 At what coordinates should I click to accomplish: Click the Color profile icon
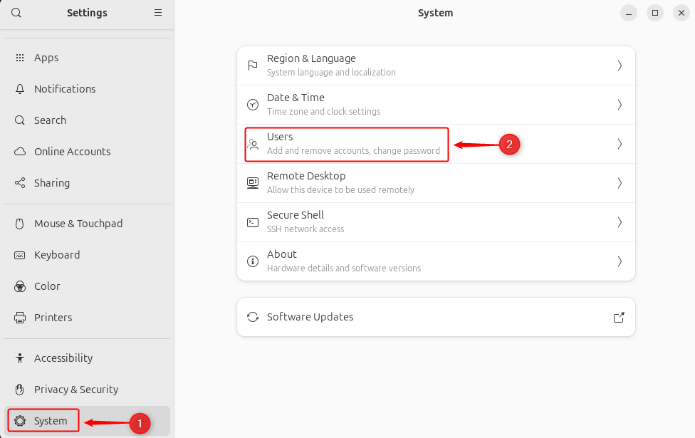pyautogui.click(x=19, y=286)
